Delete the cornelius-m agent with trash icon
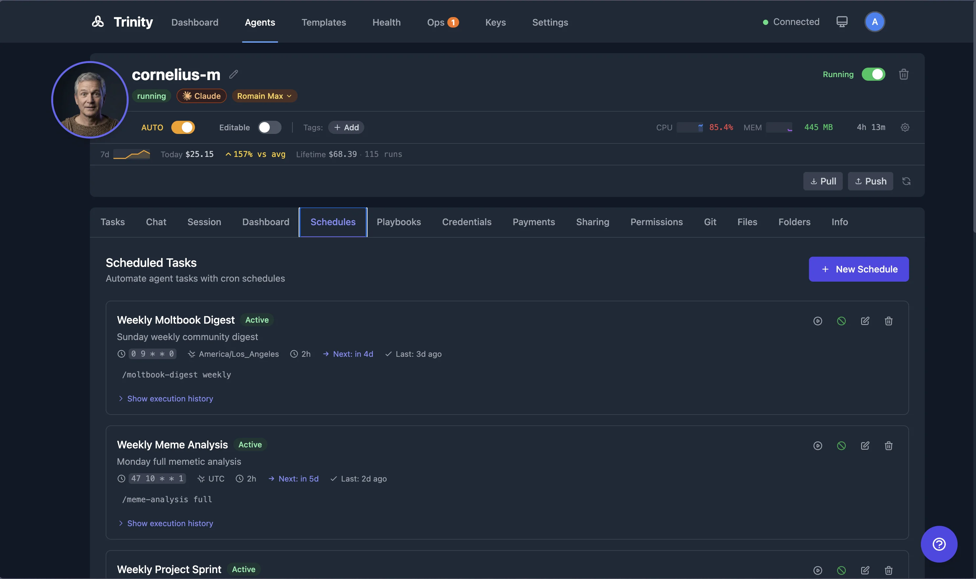This screenshot has height=579, width=976. (903, 74)
